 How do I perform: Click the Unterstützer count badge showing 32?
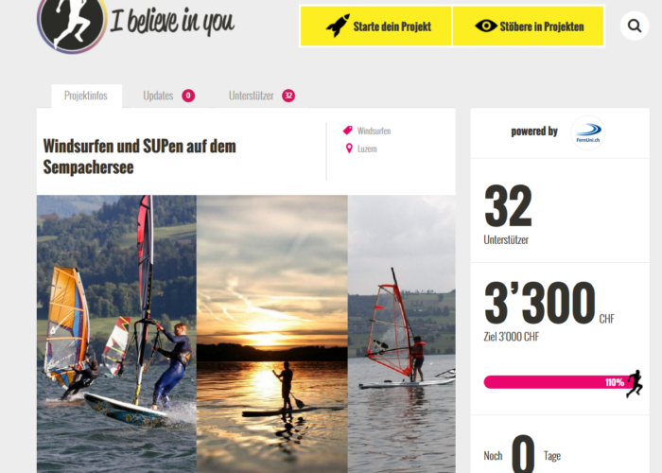point(288,96)
